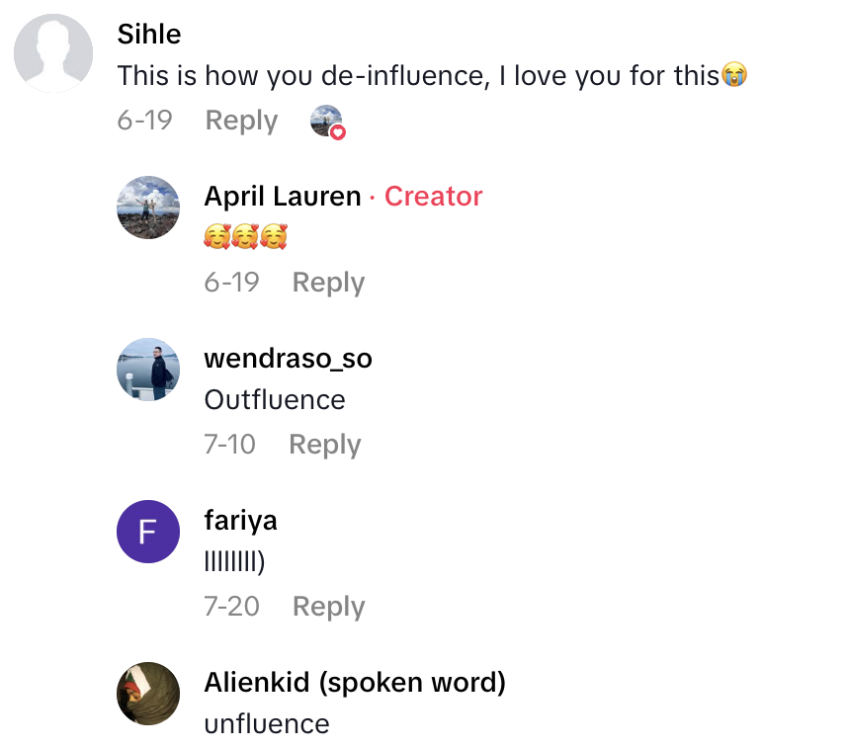Click Sihle's default gray profile avatar

coord(53,53)
